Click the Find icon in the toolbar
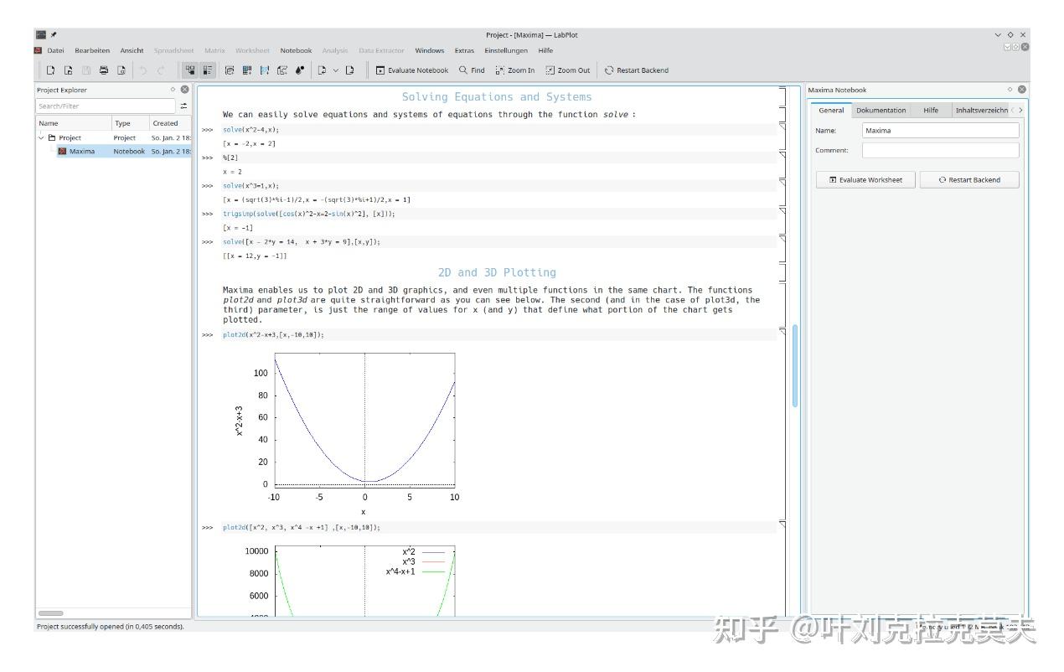The image size is (1064, 672). [x=469, y=70]
